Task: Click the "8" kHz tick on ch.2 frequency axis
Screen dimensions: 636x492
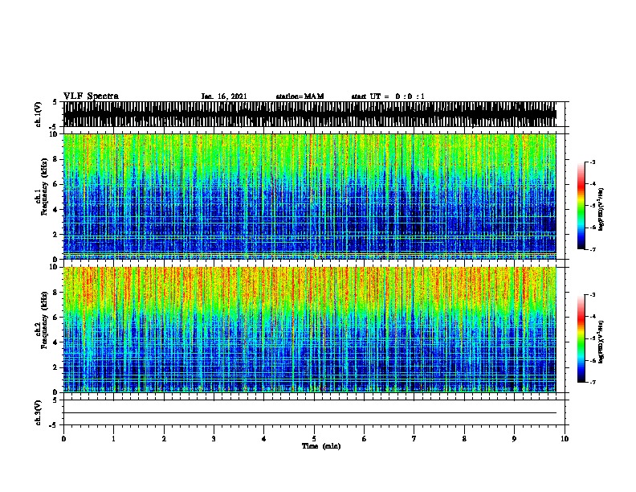Action: pyautogui.click(x=55, y=292)
